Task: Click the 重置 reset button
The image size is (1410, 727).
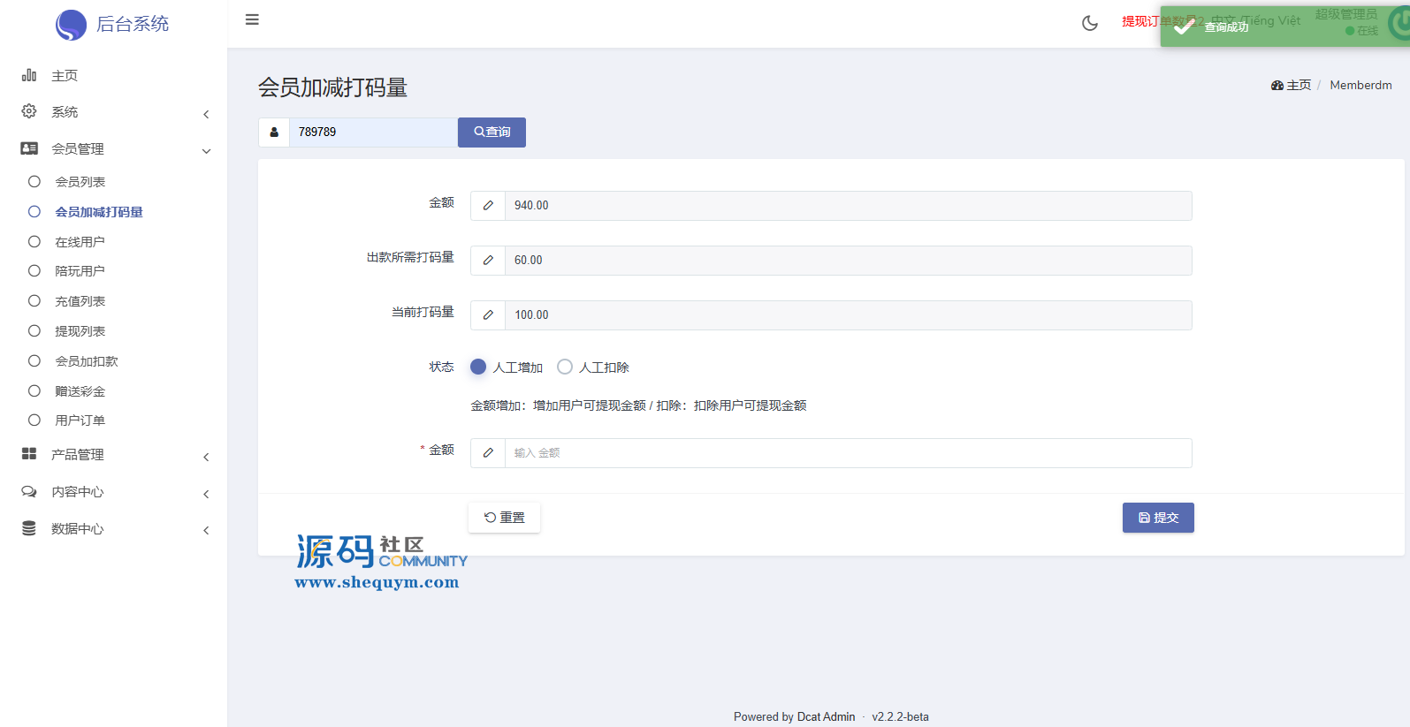Action: 504,518
